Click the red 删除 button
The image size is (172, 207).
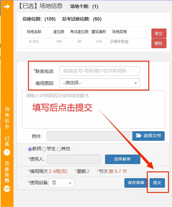point(159,43)
